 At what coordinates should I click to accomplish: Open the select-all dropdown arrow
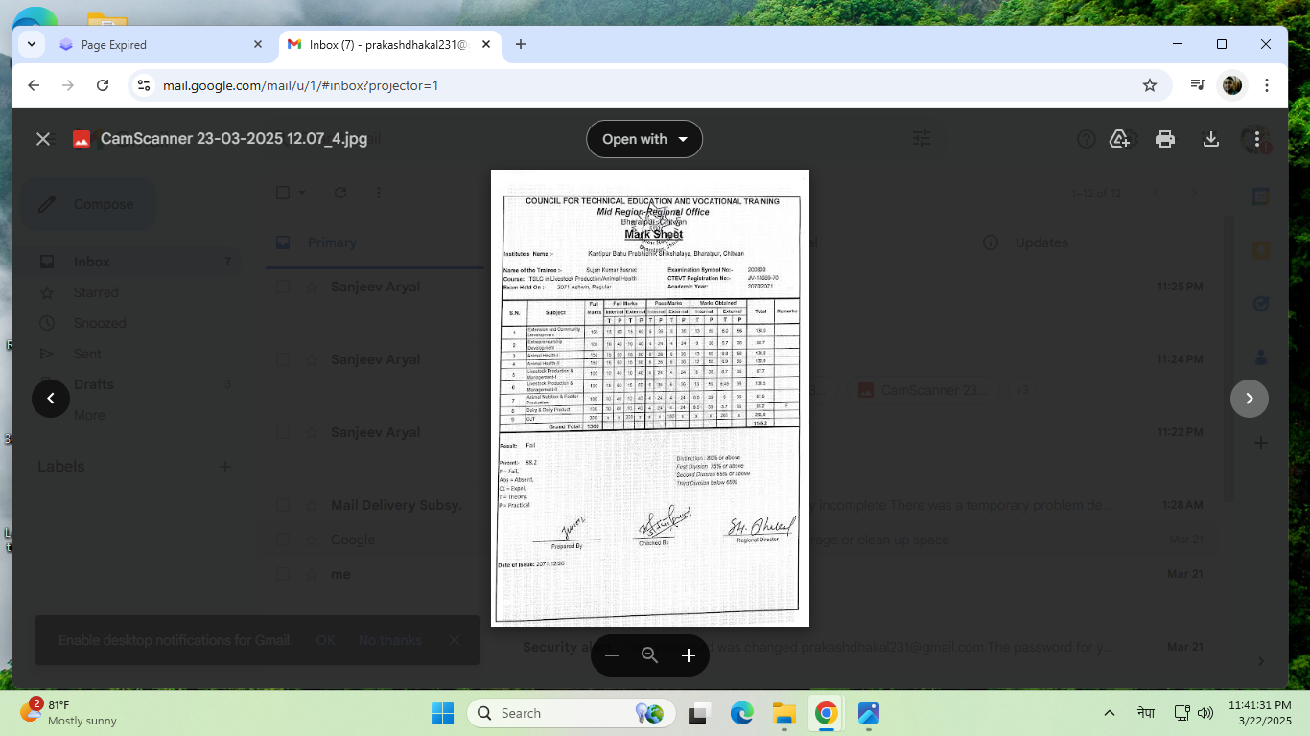pyautogui.click(x=302, y=193)
